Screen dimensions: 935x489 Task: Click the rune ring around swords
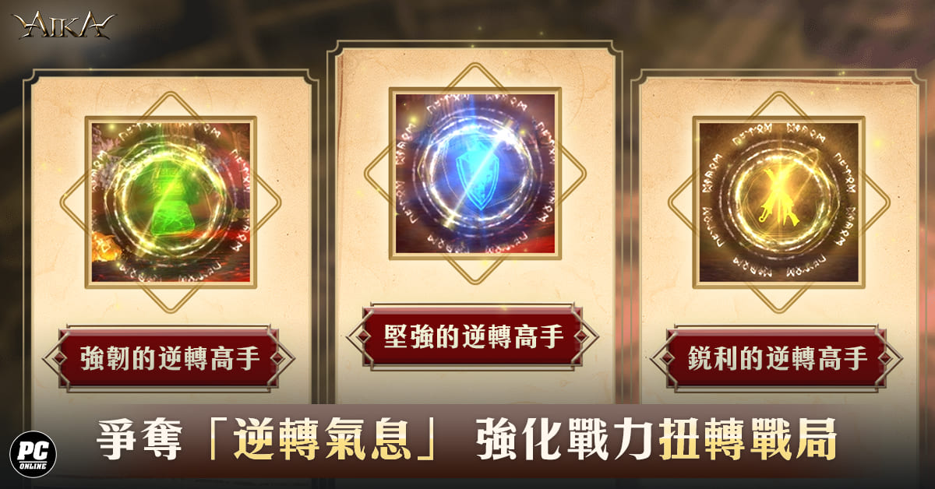(778, 202)
